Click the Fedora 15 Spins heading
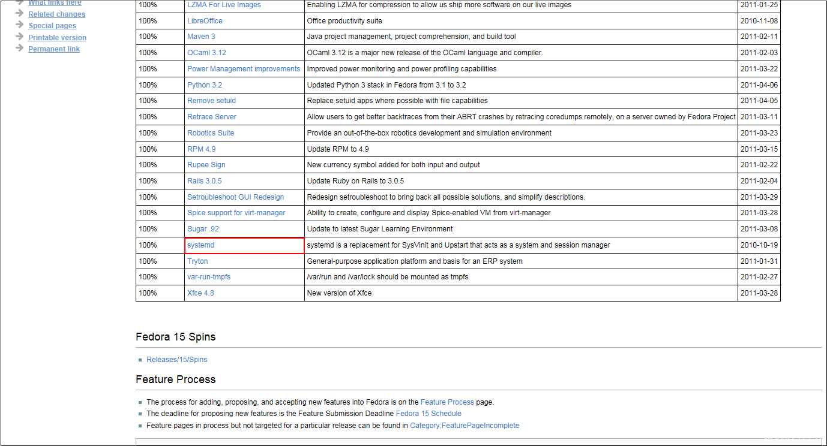 click(175, 337)
